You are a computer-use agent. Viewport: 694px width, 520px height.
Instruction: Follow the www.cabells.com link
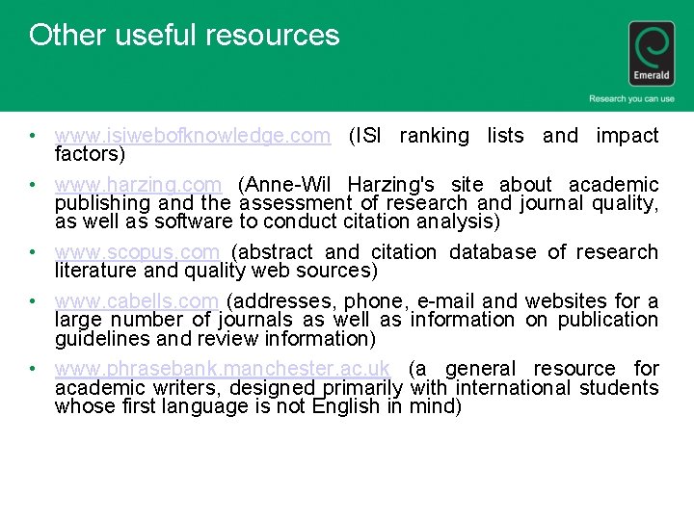pos(136,301)
